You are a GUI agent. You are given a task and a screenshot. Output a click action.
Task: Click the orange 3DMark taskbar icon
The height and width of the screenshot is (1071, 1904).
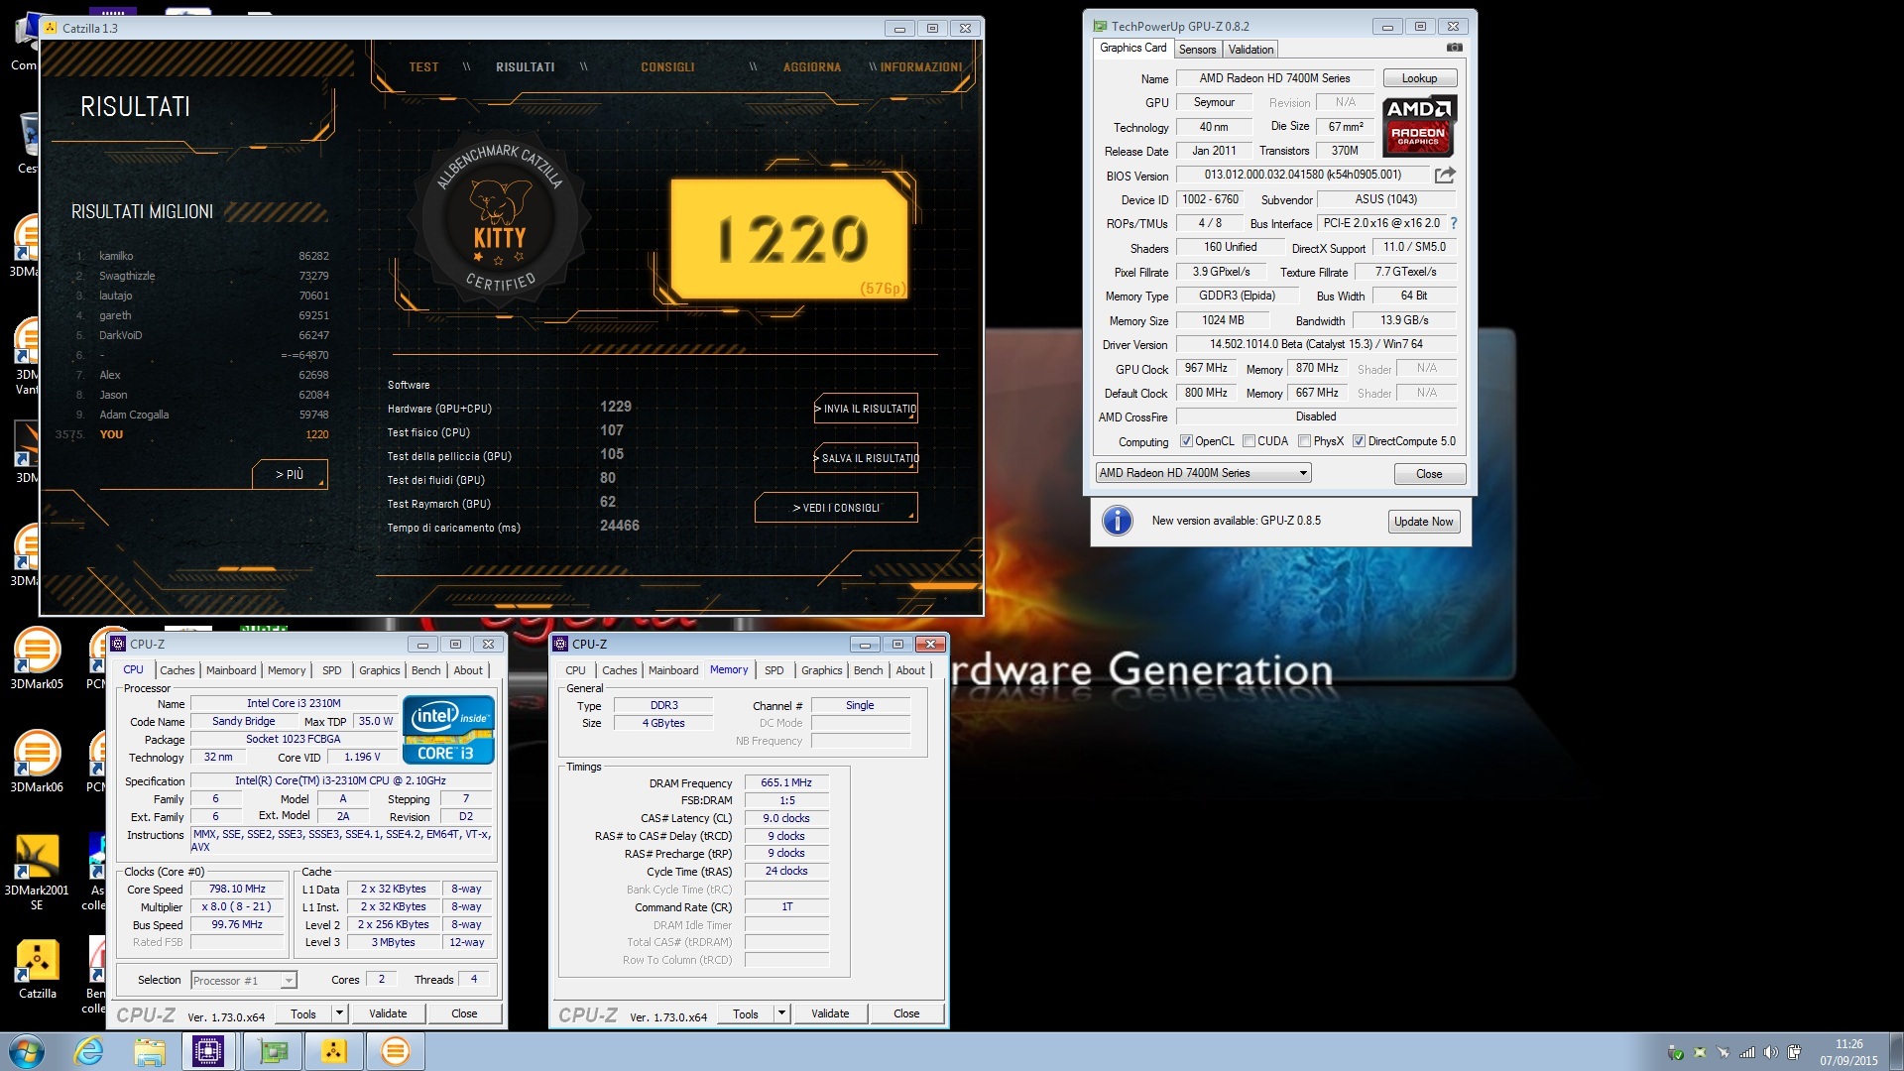point(395,1051)
